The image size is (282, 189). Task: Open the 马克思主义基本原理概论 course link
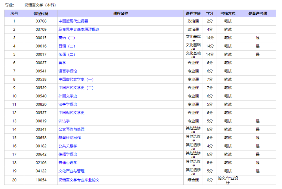(x=79, y=29)
